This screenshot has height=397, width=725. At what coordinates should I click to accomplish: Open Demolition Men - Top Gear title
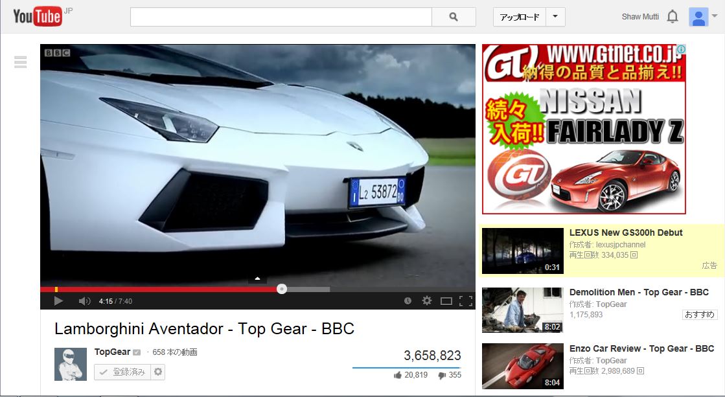(x=639, y=292)
